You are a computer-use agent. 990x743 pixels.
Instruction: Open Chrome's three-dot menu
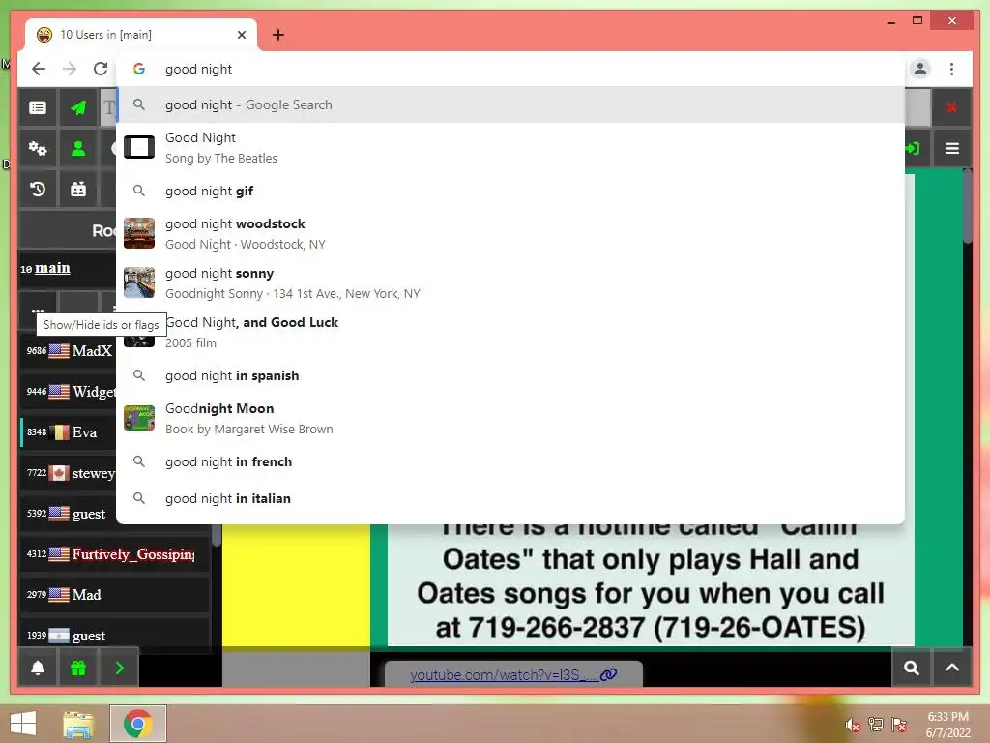pos(951,69)
